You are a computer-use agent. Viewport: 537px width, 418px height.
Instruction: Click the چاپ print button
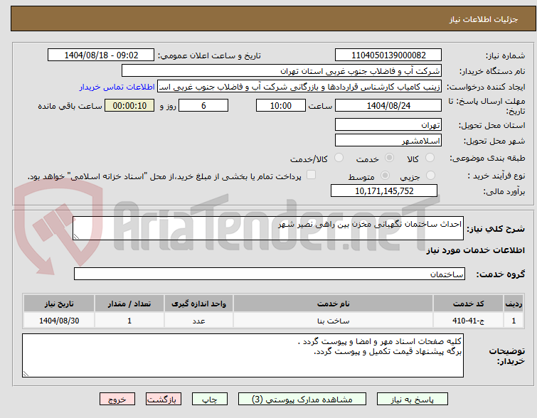click(x=210, y=400)
